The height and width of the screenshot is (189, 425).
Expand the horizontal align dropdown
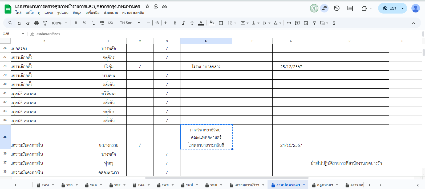(x=244, y=23)
